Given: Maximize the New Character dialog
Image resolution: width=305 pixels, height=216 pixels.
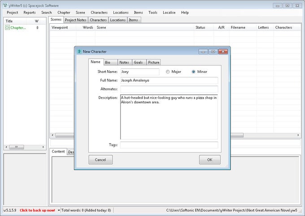Looking at the screenshot, I should pos(213,51).
